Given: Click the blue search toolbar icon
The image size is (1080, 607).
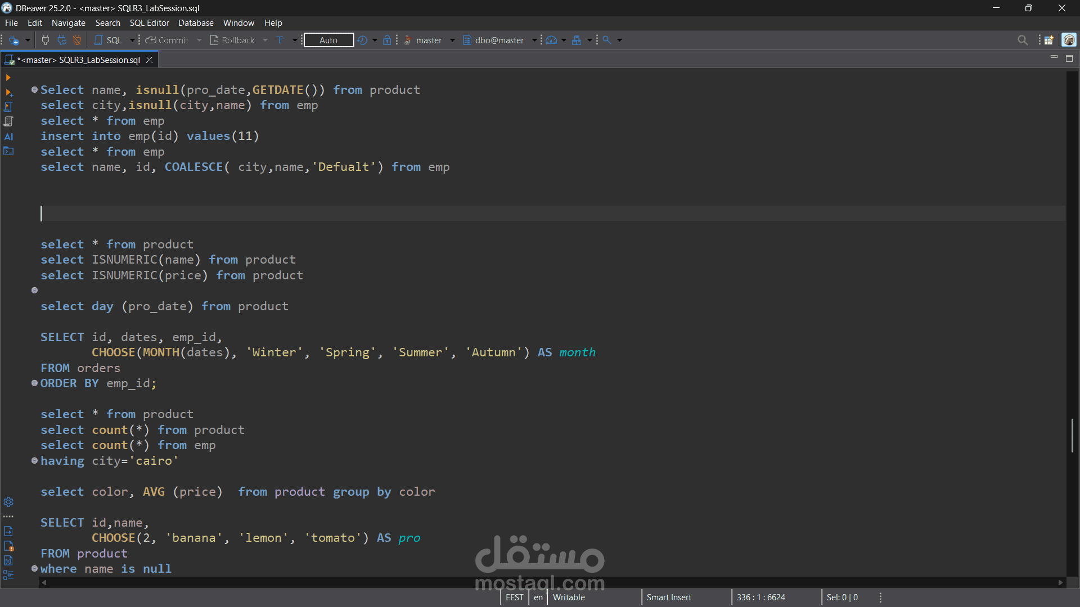Looking at the screenshot, I should (x=607, y=40).
